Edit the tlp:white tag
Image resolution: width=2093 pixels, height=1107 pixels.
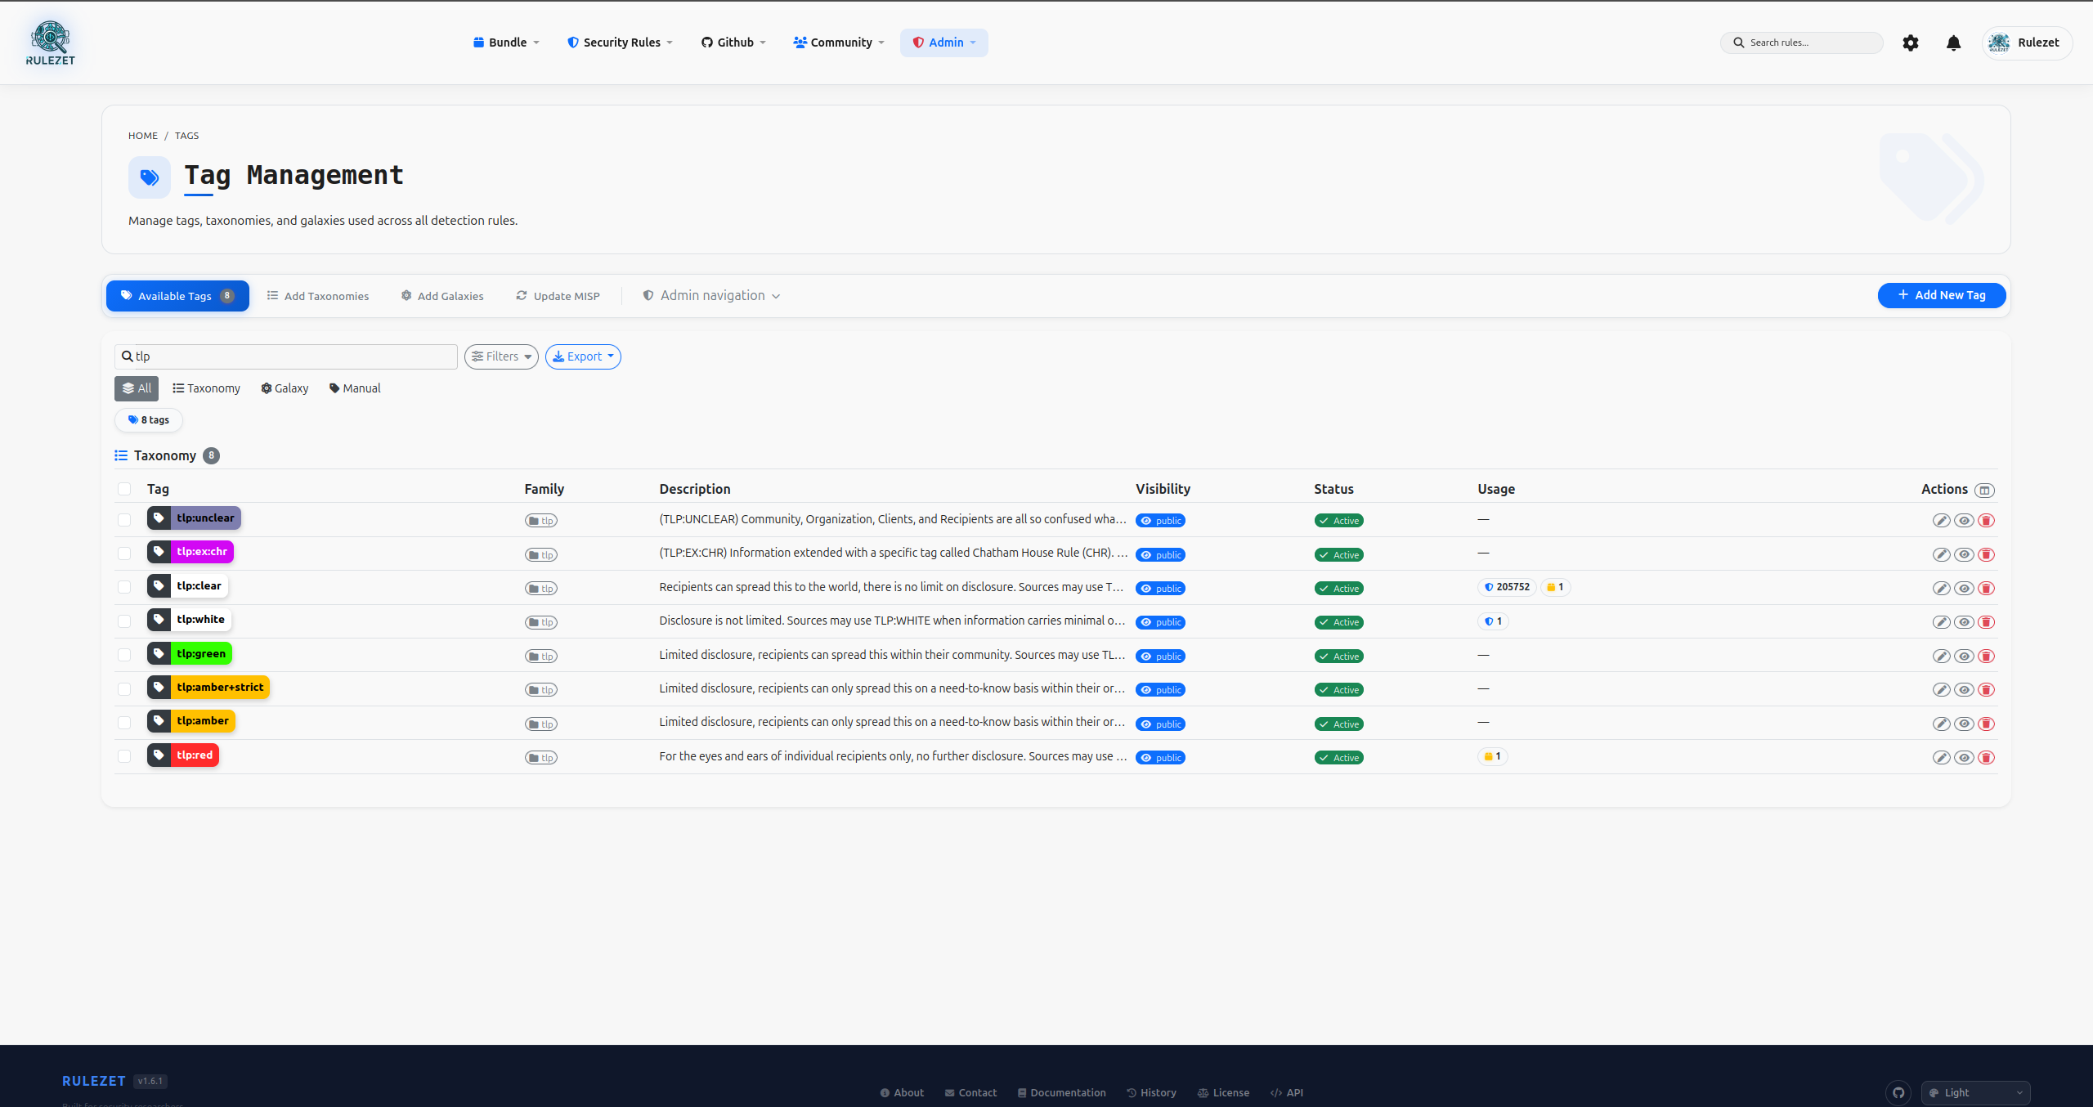pos(1941,622)
